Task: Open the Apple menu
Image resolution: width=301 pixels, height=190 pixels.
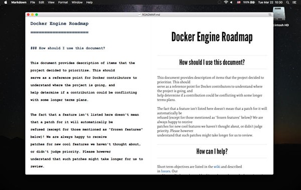Action: click(6, 2)
